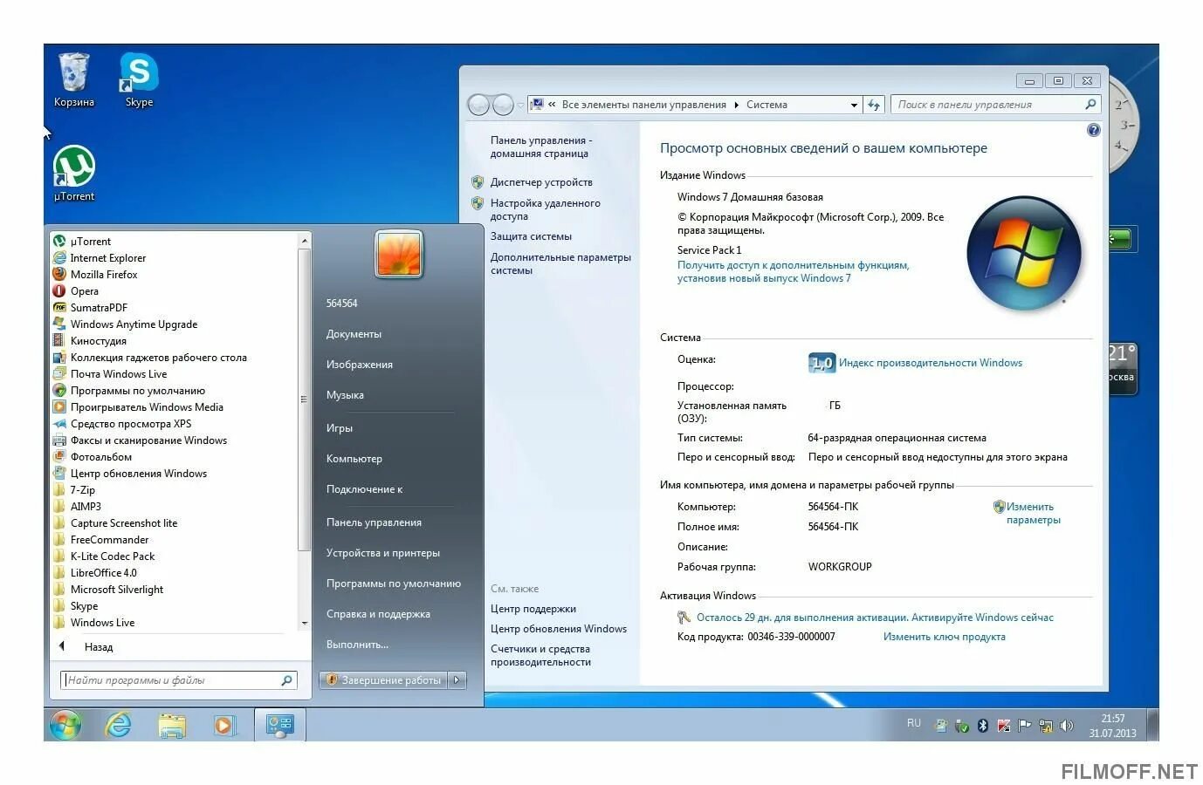Open the shutdown options arrow menu

(x=457, y=680)
